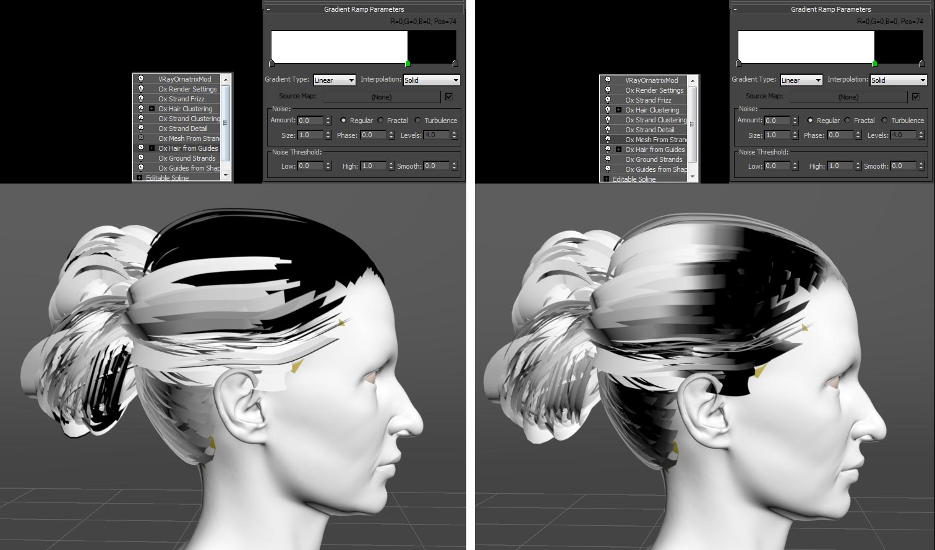This screenshot has height=550, width=935.
Task: Select Ox Hair from Guides in right stack
Action: click(x=654, y=150)
